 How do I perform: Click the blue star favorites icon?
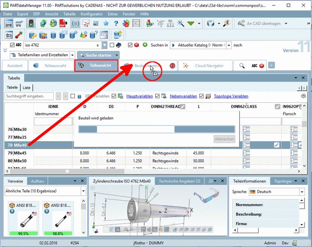106,23
